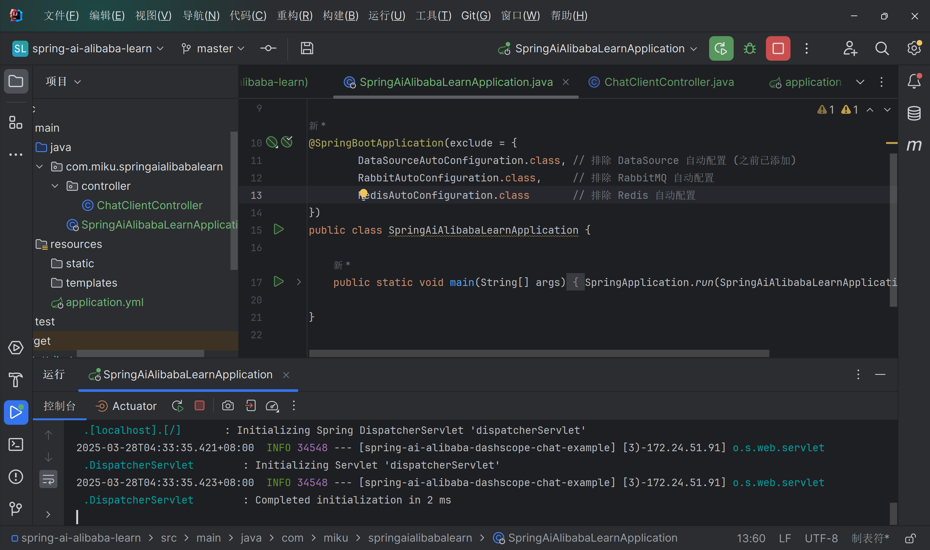Click miku in the breadcrumb navigation bar

pos(336,537)
